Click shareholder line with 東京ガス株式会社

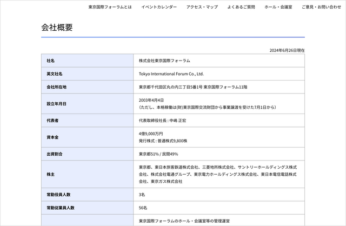161,182
